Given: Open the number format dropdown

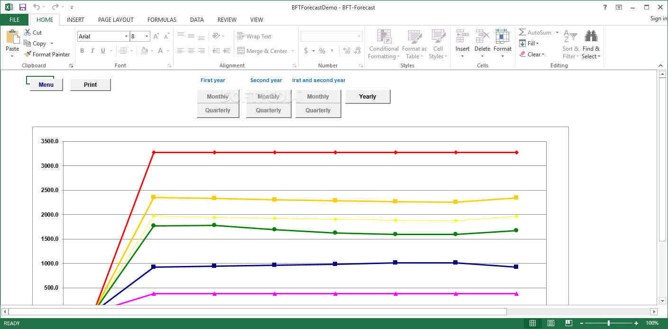Looking at the screenshot, I should coord(359,36).
